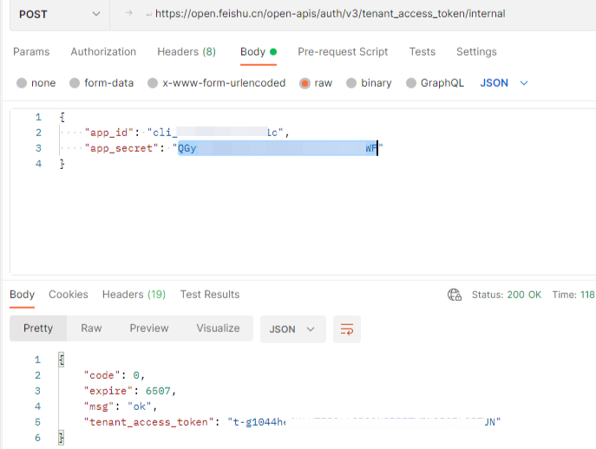The width and height of the screenshot is (596, 449).
Task: Choose the binary body type
Action: coord(369,83)
